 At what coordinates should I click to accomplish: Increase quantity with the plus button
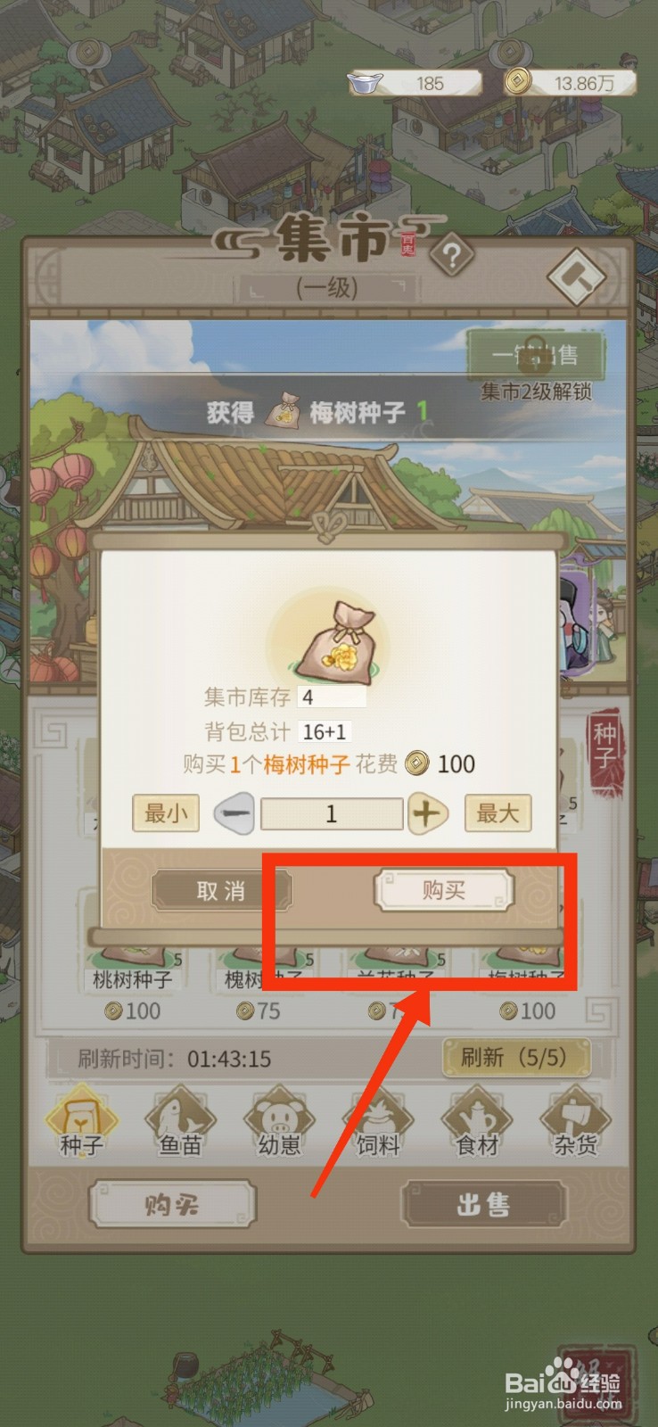427,813
